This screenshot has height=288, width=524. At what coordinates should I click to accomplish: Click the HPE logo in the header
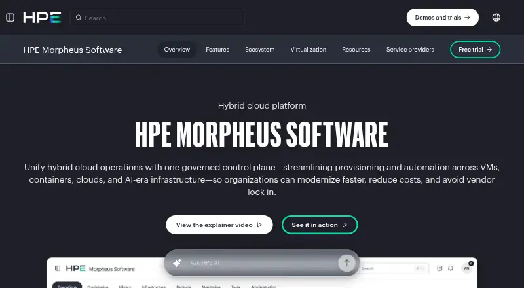pyautogui.click(x=42, y=18)
